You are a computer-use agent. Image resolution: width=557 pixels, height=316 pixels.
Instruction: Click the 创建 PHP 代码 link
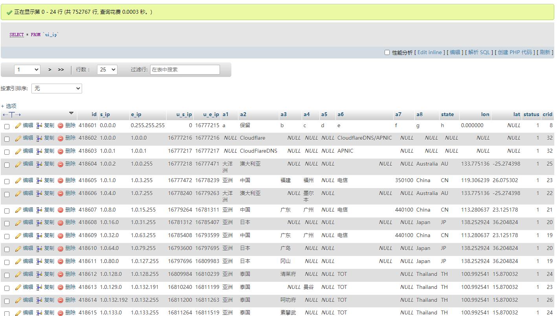(x=515, y=52)
